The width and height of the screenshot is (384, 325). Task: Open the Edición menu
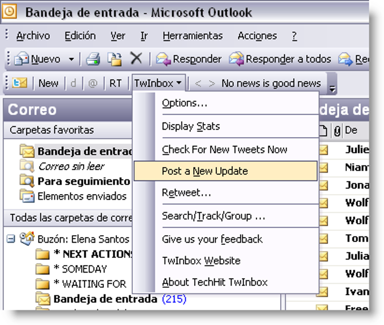coord(80,36)
